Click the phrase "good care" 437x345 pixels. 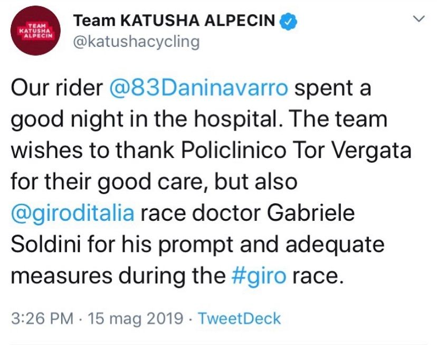tap(145, 182)
